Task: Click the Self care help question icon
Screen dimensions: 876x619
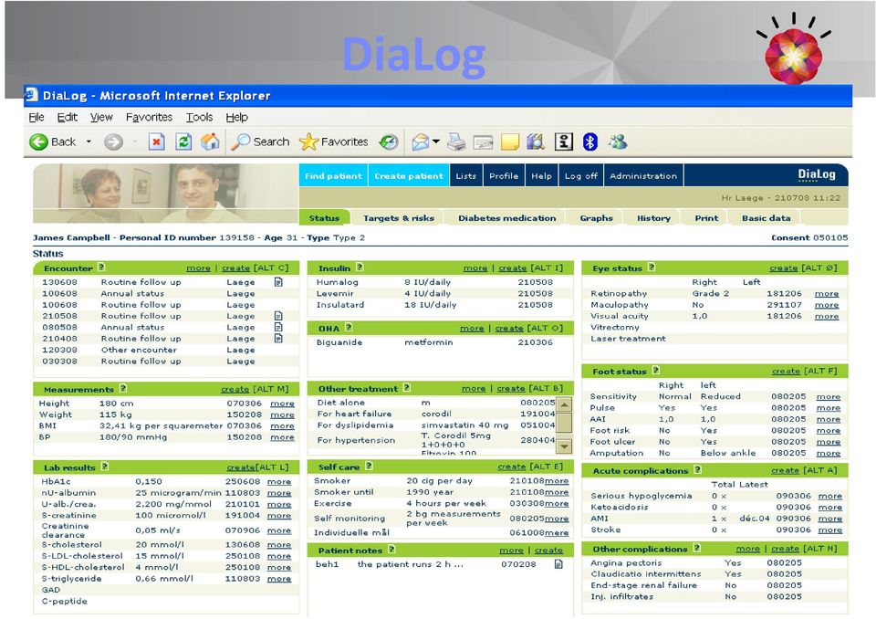Action: point(369,466)
